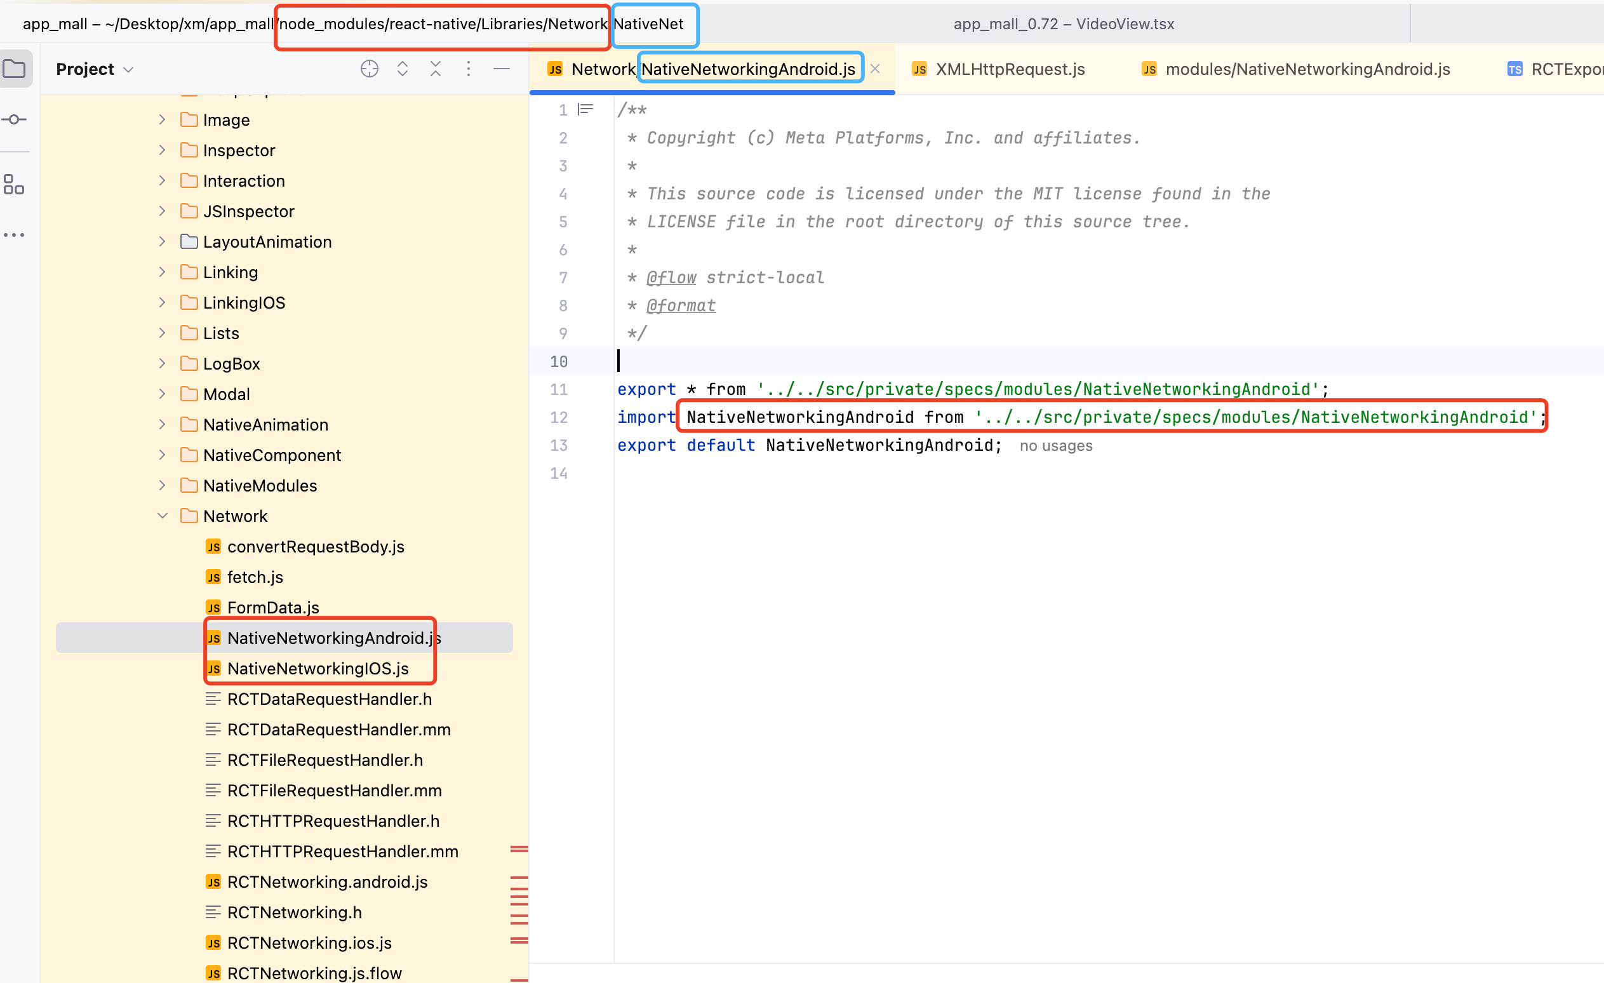Close the NativeNetworkingAndroid.js editor tab
This screenshot has width=1604, height=983.
[875, 69]
